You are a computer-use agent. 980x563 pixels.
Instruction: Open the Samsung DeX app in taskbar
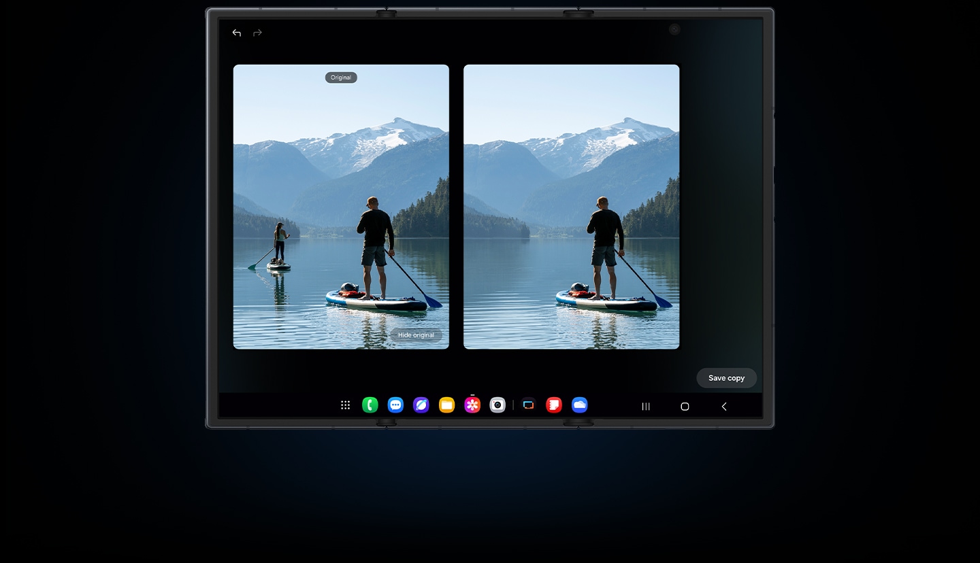point(527,405)
